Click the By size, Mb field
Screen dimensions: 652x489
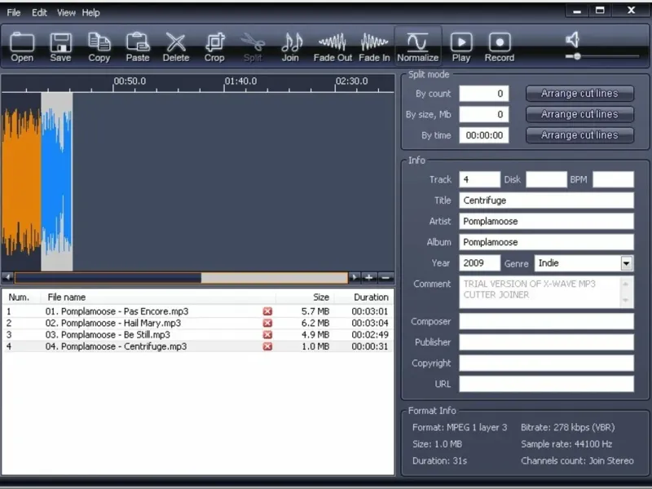pyautogui.click(x=483, y=114)
